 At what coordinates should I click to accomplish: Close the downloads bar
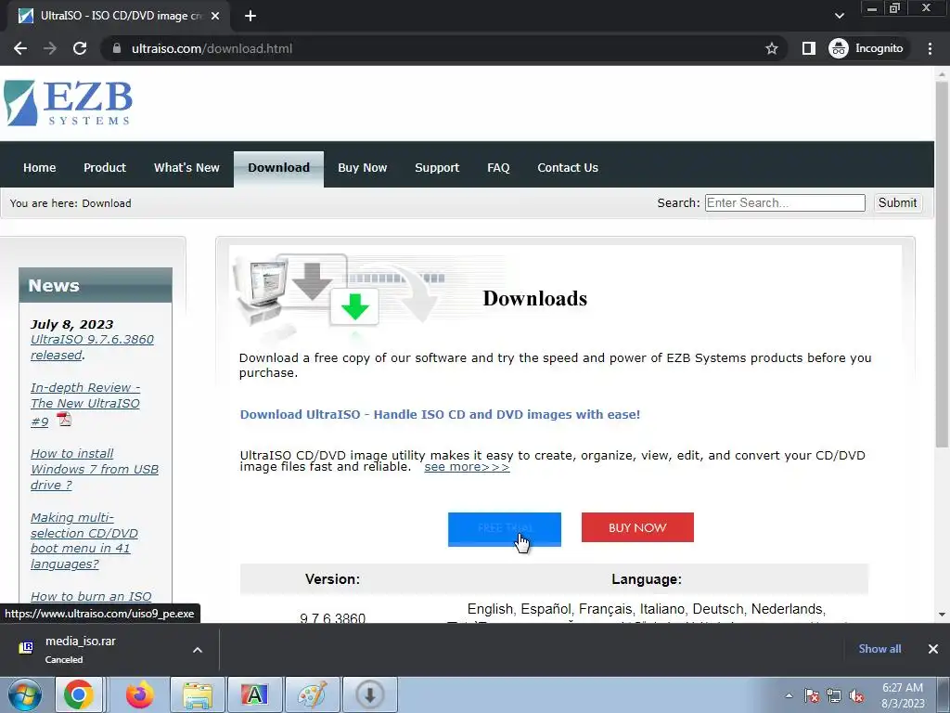coord(933,649)
